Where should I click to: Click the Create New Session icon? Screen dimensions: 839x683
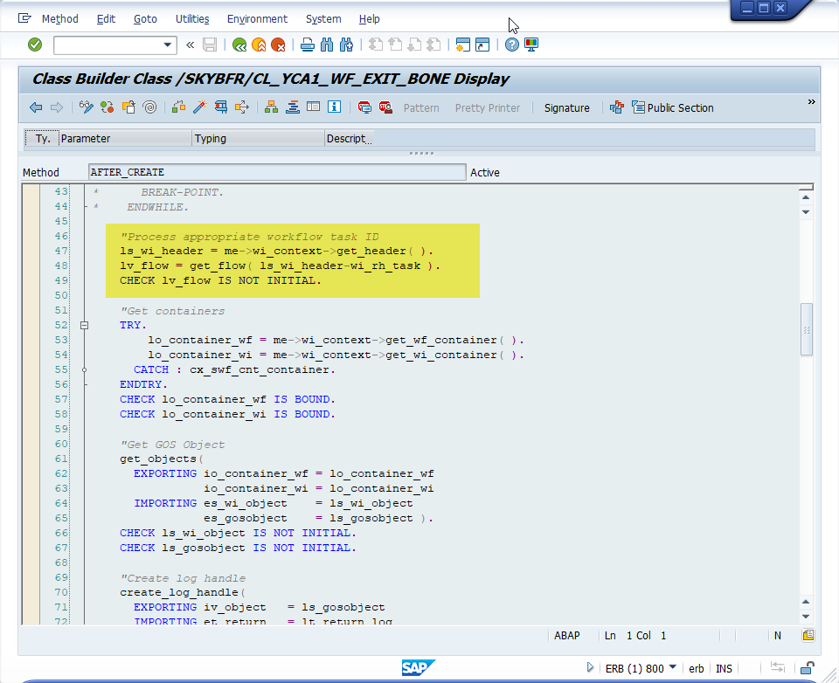tap(463, 45)
